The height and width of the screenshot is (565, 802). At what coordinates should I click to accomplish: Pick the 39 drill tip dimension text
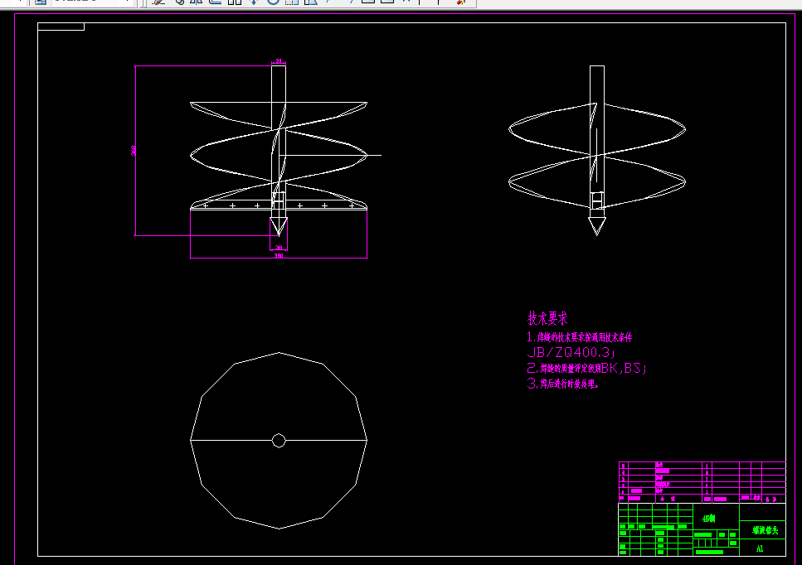279,248
